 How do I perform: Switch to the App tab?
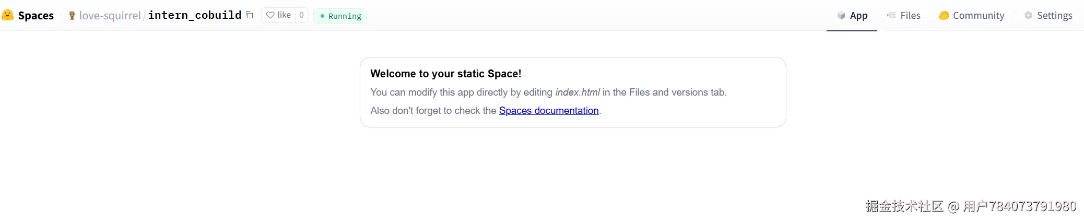pos(858,16)
